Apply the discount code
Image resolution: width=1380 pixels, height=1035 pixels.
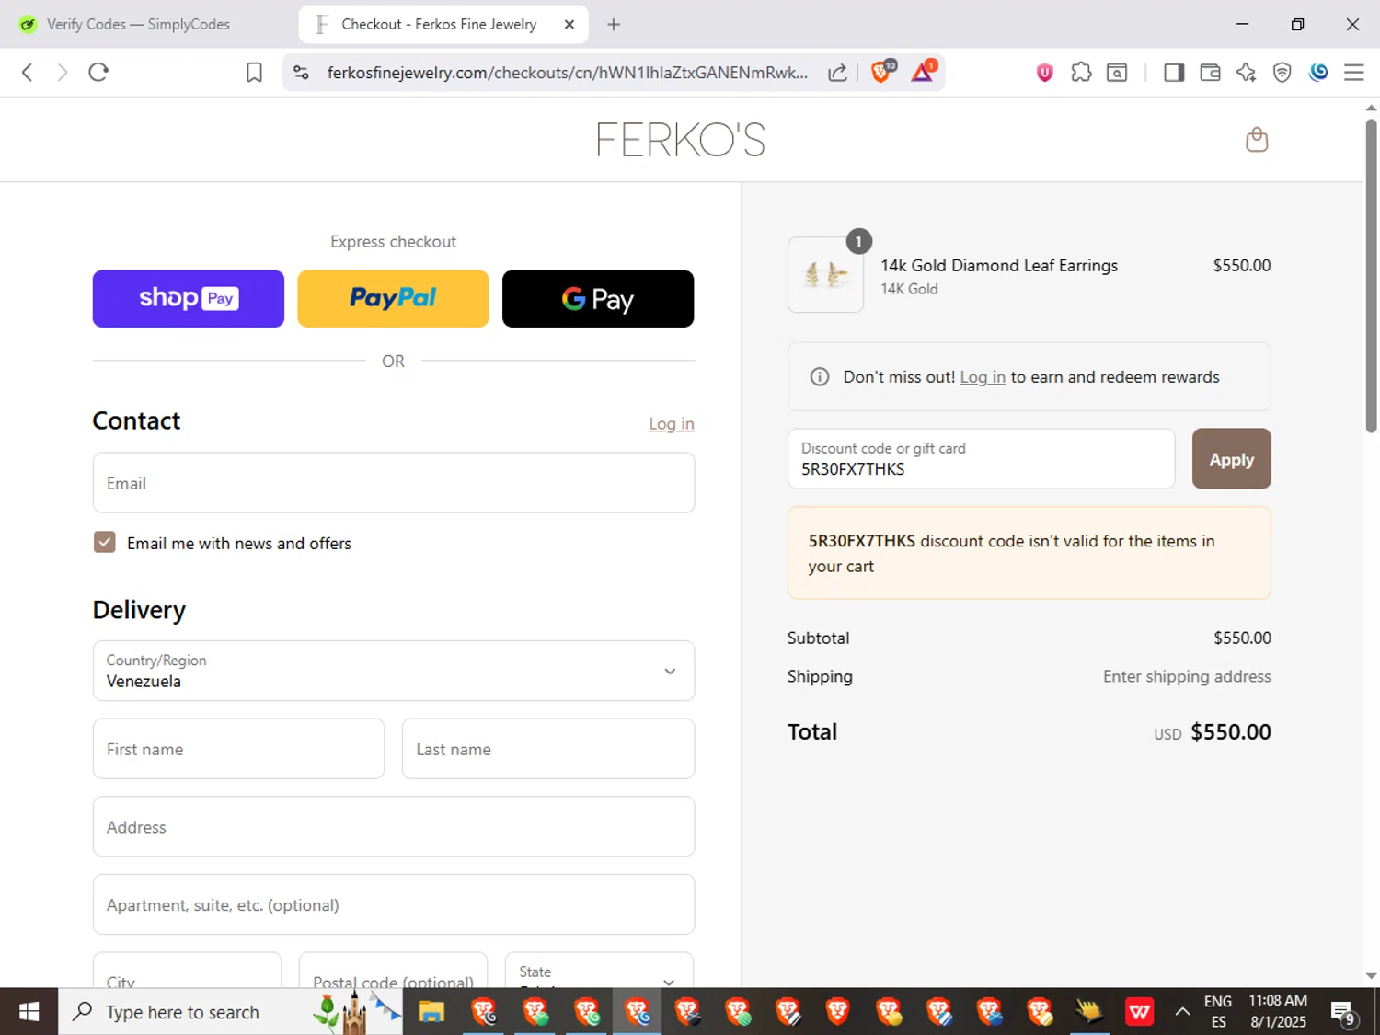coord(1231,458)
